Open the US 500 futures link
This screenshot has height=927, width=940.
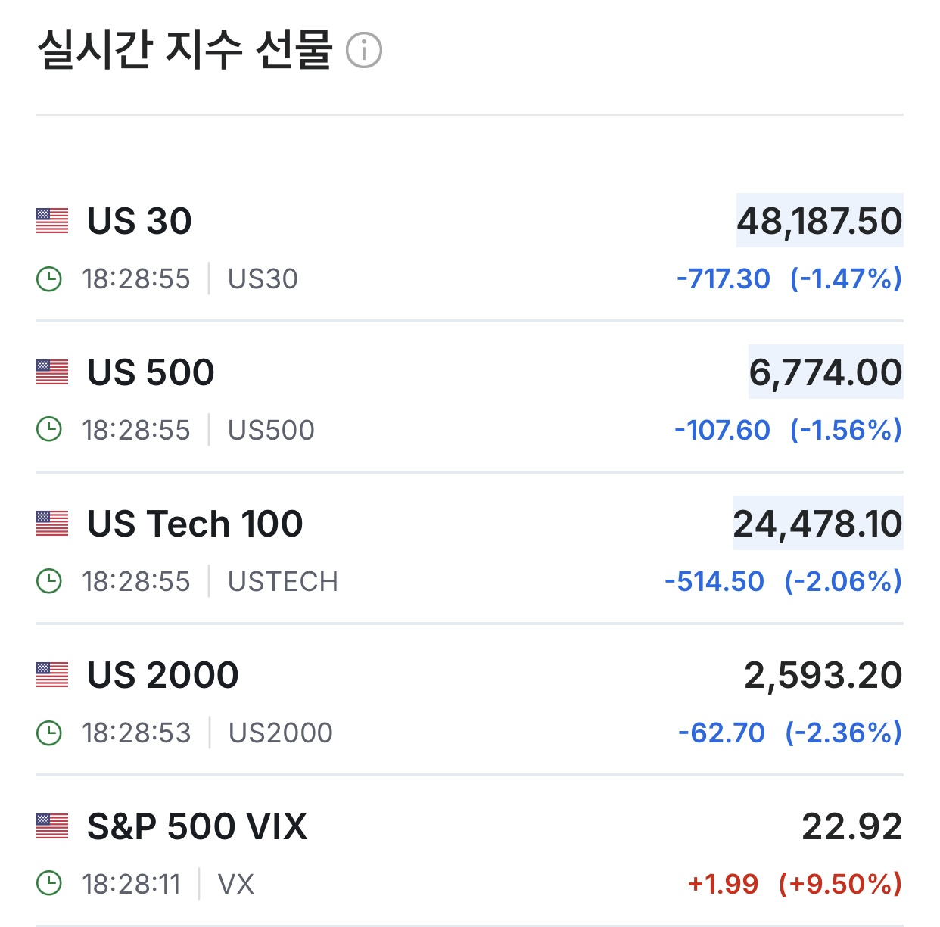pos(151,372)
